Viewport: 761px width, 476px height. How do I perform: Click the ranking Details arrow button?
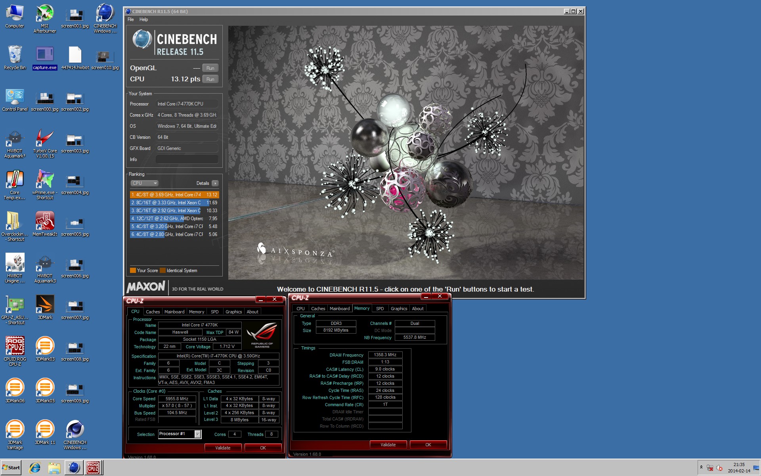click(215, 183)
